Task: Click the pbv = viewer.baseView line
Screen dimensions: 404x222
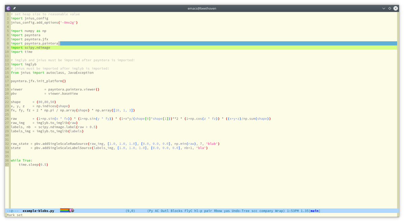Action: (x=44, y=93)
